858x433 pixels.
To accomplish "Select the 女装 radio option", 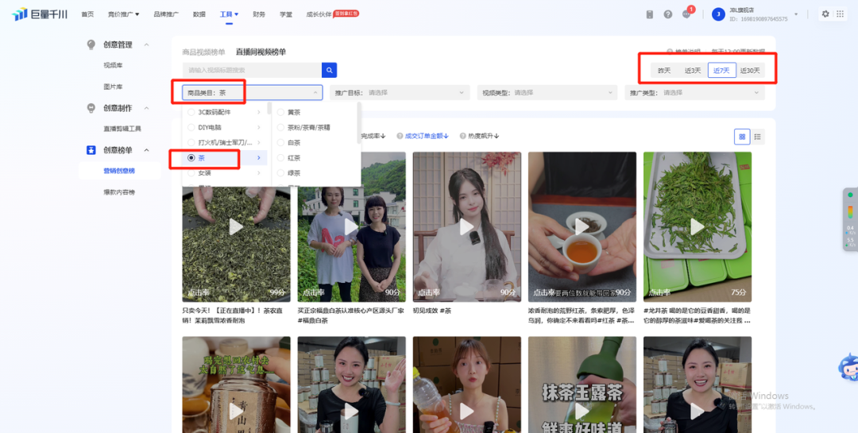I will (x=191, y=173).
